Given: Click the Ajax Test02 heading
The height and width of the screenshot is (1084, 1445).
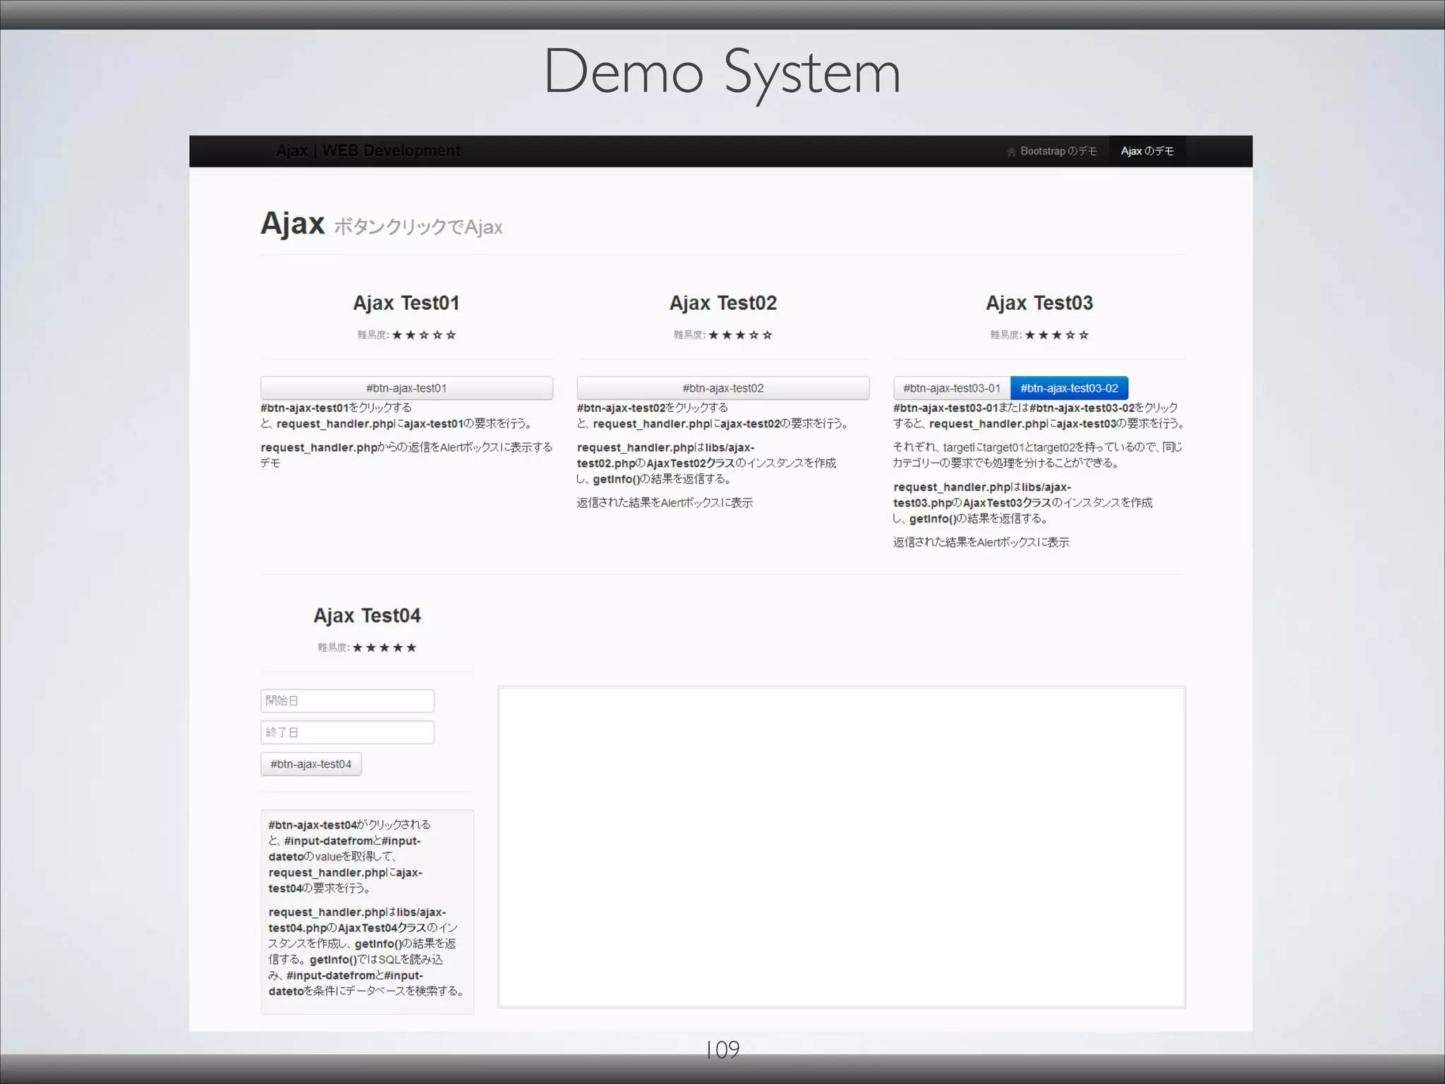Looking at the screenshot, I should pyautogui.click(x=723, y=303).
